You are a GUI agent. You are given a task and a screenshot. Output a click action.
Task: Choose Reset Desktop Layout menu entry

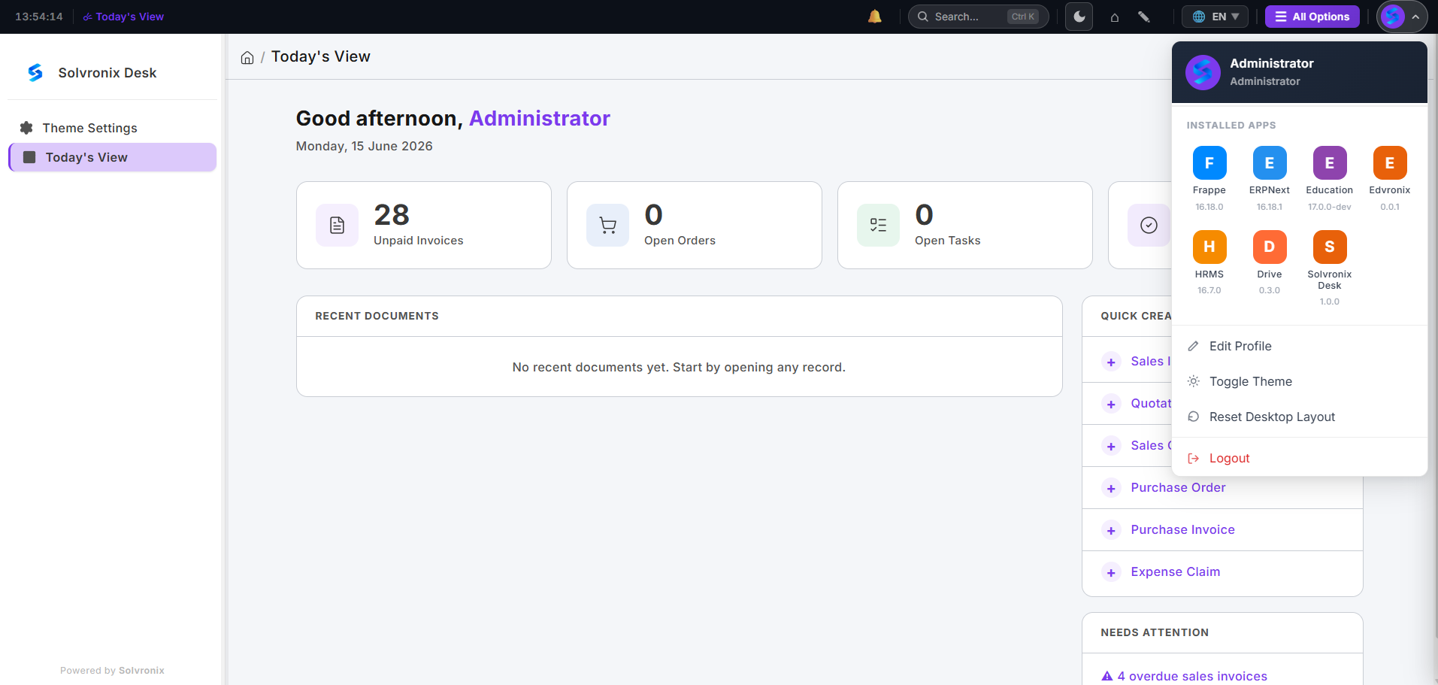tap(1299, 417)
